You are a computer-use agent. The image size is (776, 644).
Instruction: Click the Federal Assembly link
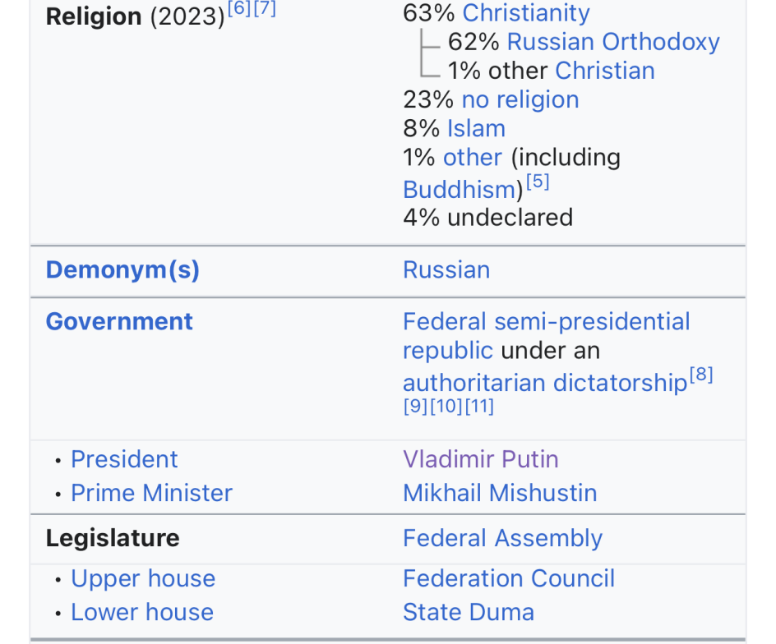502,538
